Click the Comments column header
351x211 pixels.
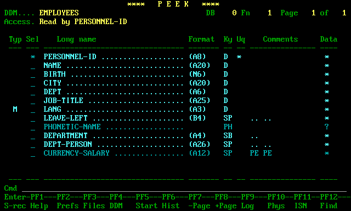pos(280,39)
